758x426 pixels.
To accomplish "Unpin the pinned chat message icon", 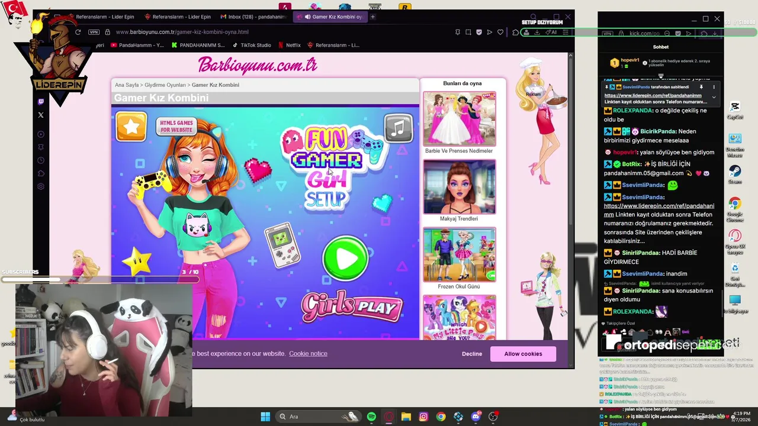I will click(x=701, y=87).
